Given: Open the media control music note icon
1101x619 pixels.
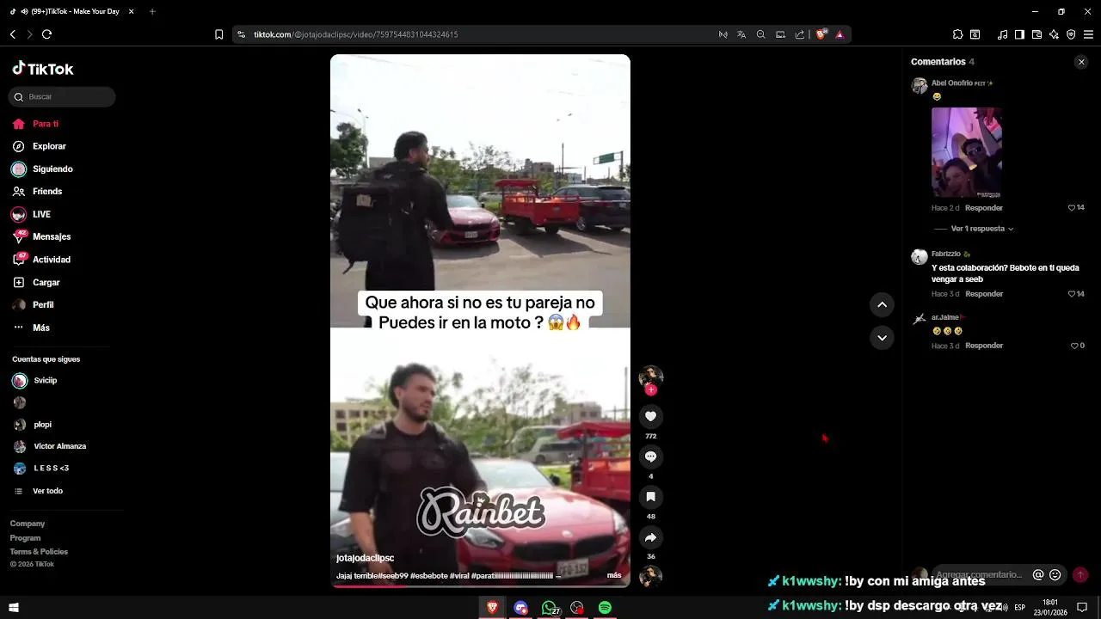Looking at the screenshot, I should pos(1002,34).
